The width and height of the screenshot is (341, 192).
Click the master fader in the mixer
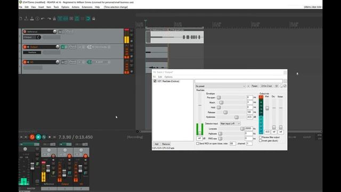[x=32, y=166]
